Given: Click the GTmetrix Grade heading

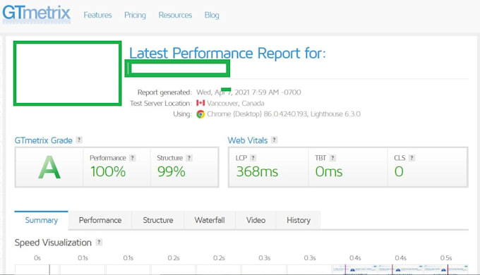Looking at the screenshot, I should point(44,140).
